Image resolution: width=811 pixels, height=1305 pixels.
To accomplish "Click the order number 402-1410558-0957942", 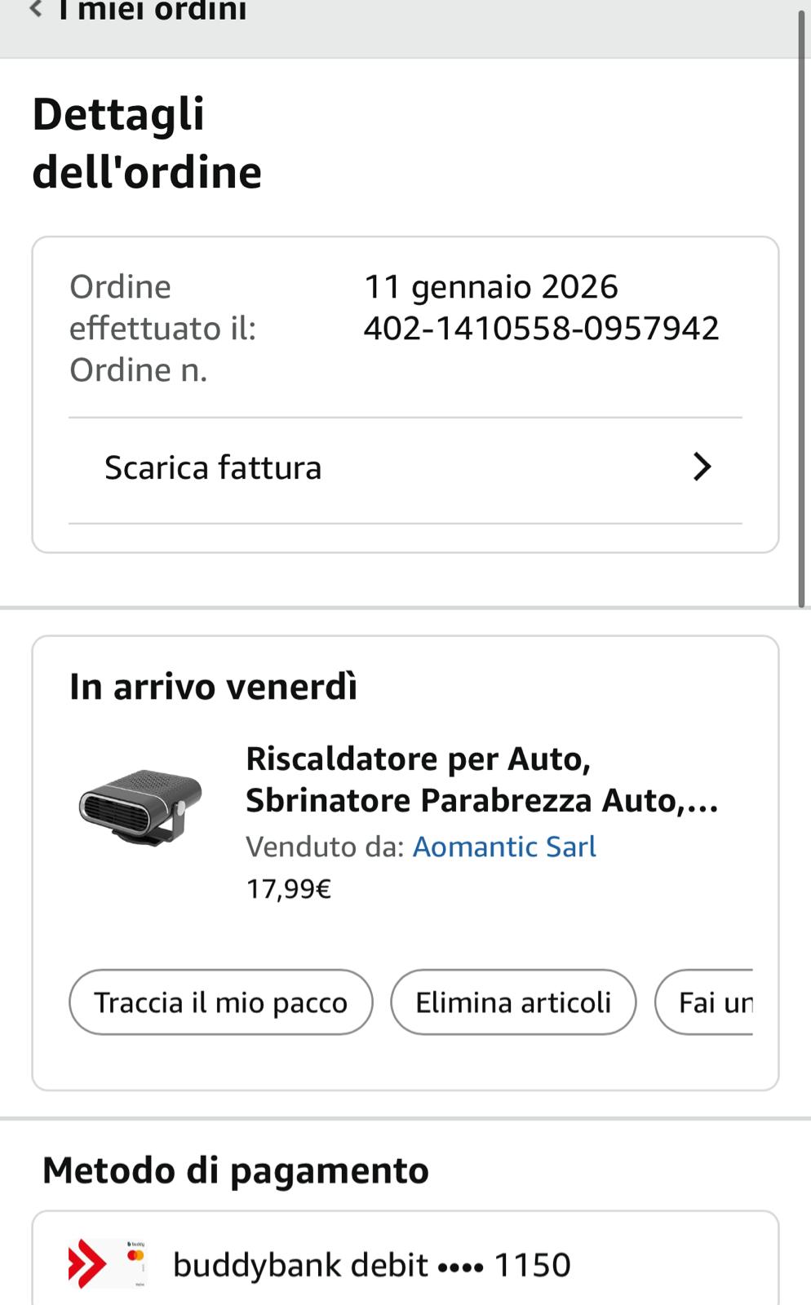I will [541, 329].
